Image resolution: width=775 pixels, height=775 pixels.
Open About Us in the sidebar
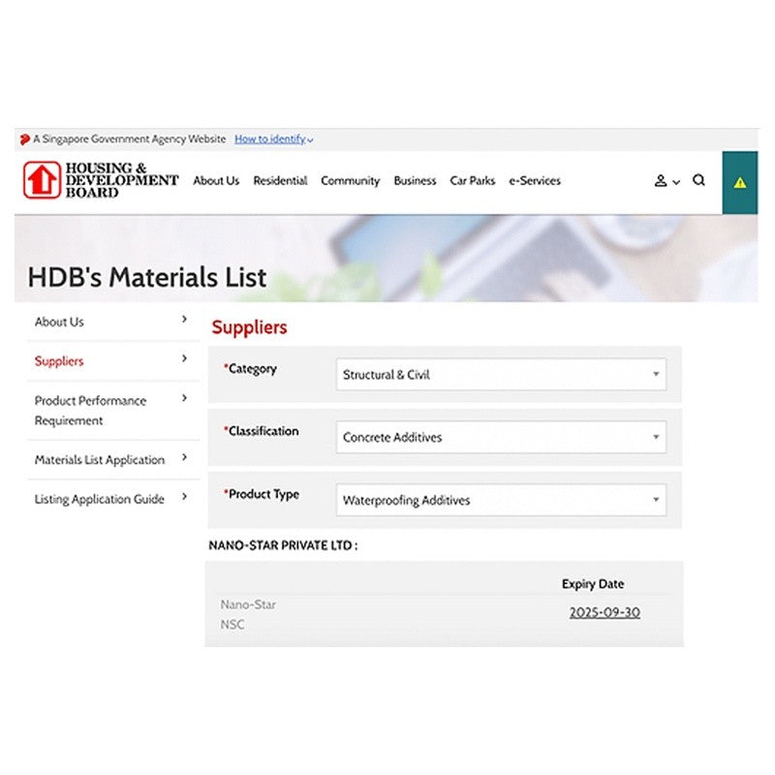[59, 322]
